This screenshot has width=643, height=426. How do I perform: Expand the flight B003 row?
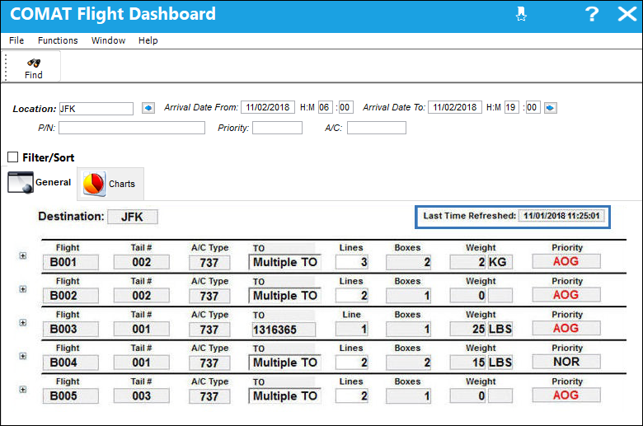[x=23, y=323]
